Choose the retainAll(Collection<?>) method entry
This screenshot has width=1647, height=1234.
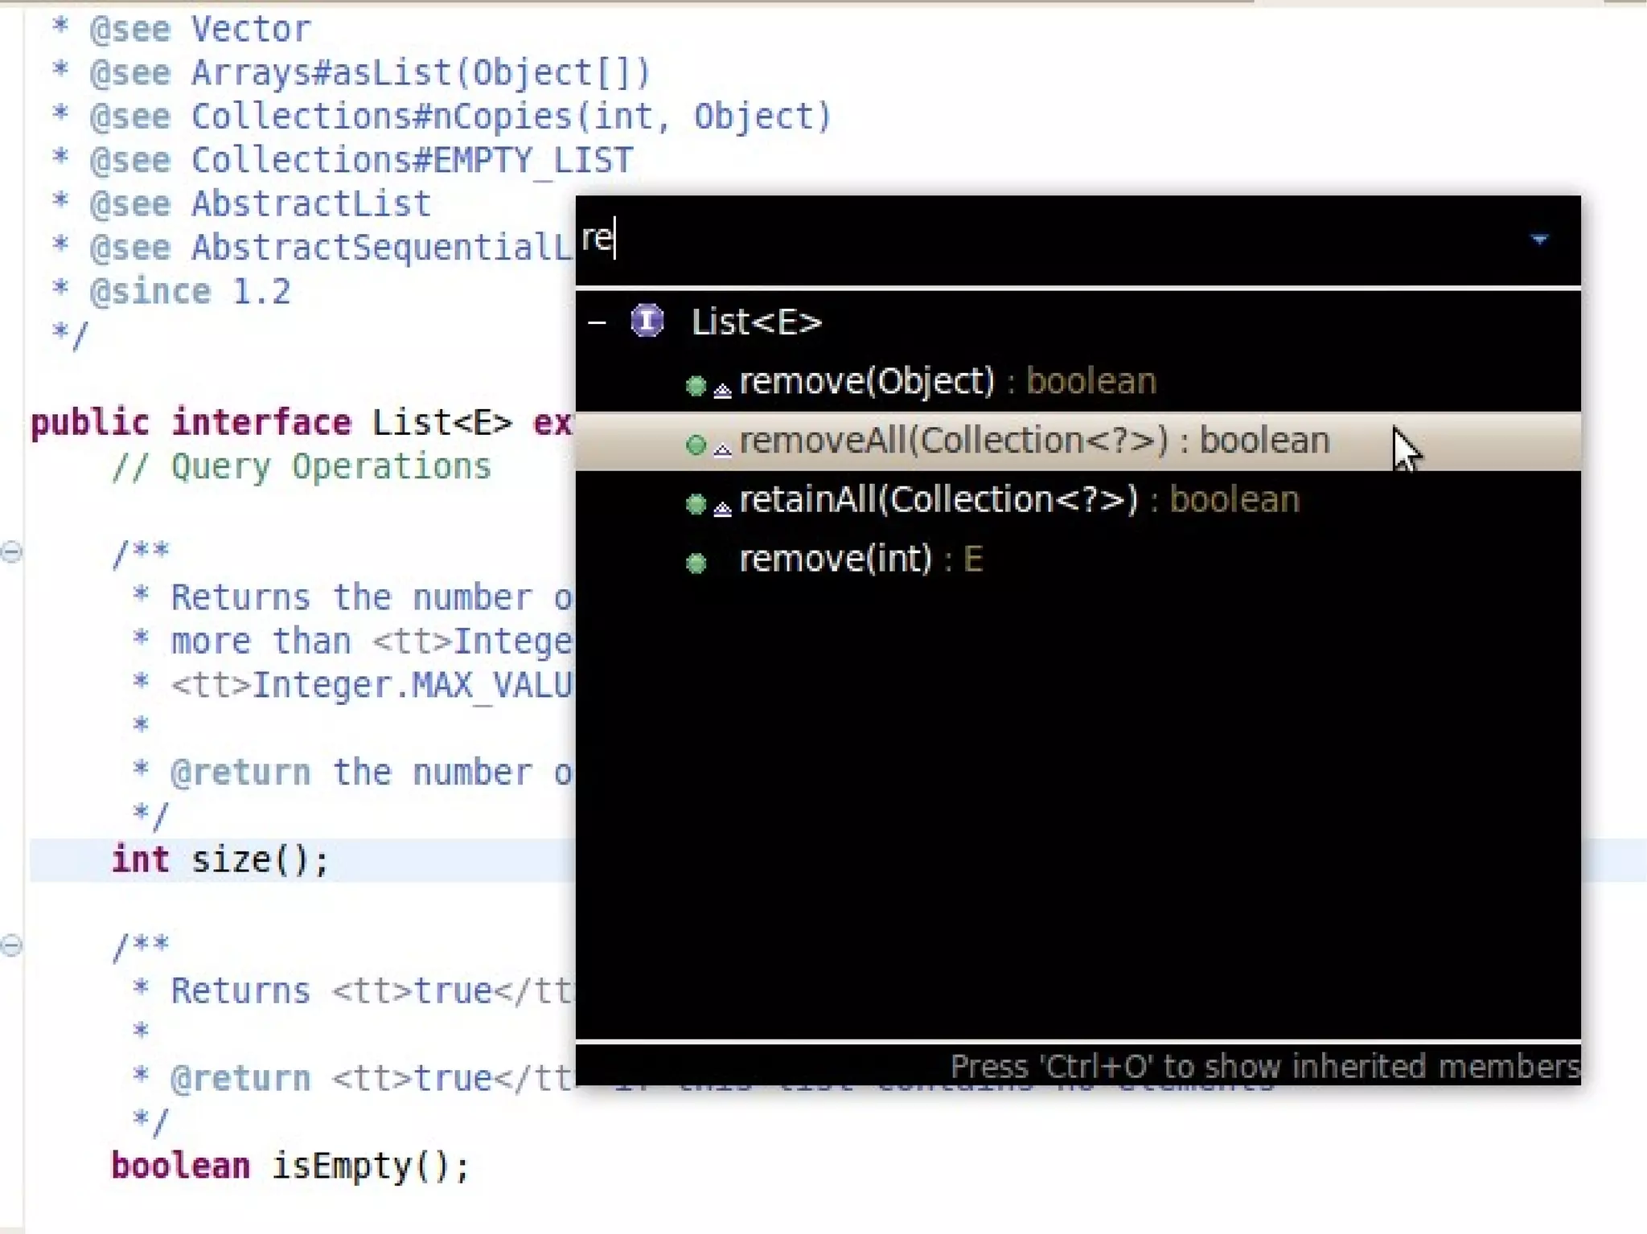(x=1018, y=501)
